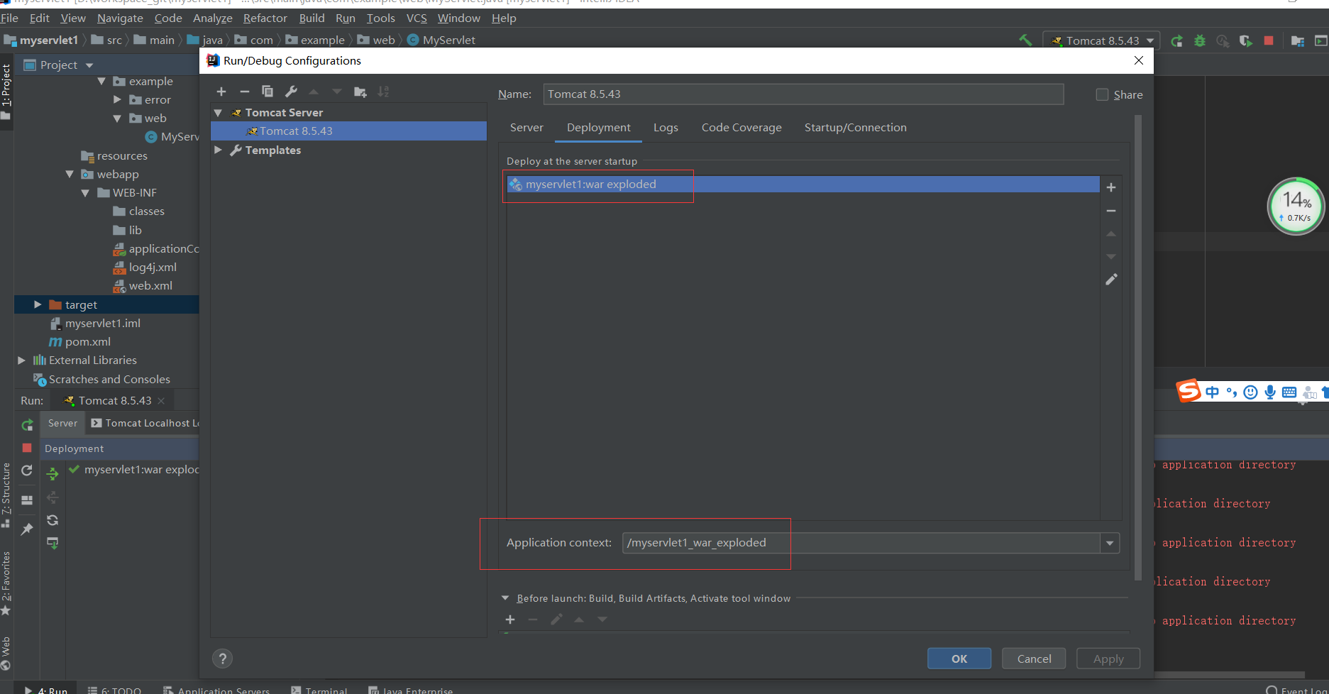Enable the Share checkbox

pos(1102,94)
